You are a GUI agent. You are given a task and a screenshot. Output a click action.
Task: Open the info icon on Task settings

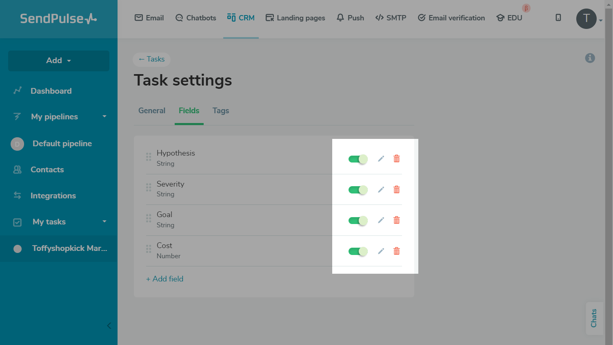(x=590, y=58)
